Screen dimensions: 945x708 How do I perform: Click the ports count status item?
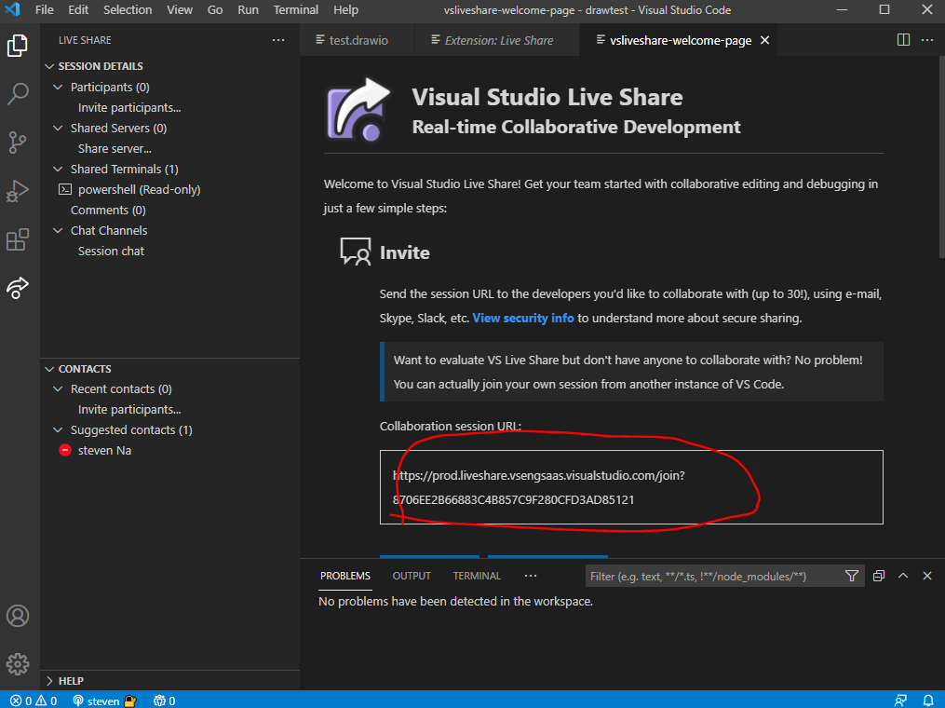point(164,701)
